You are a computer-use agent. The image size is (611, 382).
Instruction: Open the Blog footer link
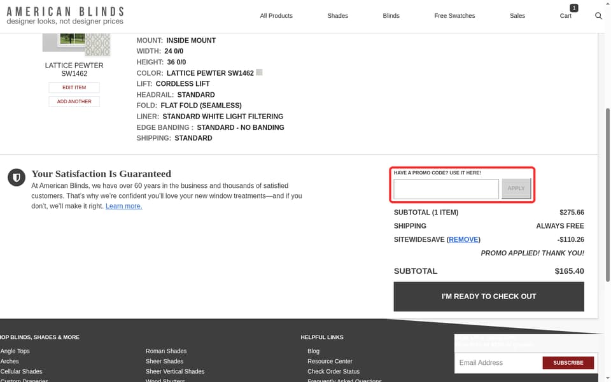tap(313, 351)
